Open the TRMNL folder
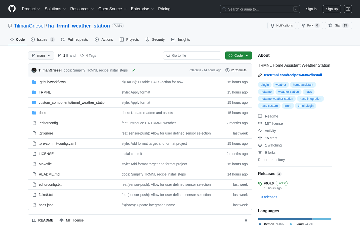 pyautogui.click(x=45, y=92)
